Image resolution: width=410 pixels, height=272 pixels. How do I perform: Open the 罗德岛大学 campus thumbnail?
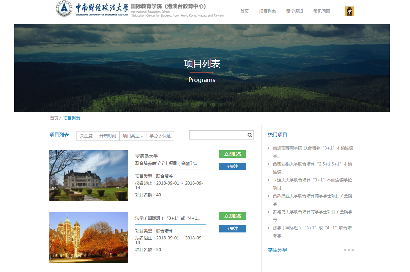(x=89, y=176)
